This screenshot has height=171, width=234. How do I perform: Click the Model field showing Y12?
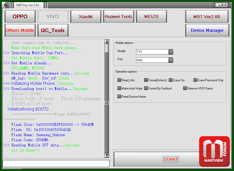tap(152, 52)
